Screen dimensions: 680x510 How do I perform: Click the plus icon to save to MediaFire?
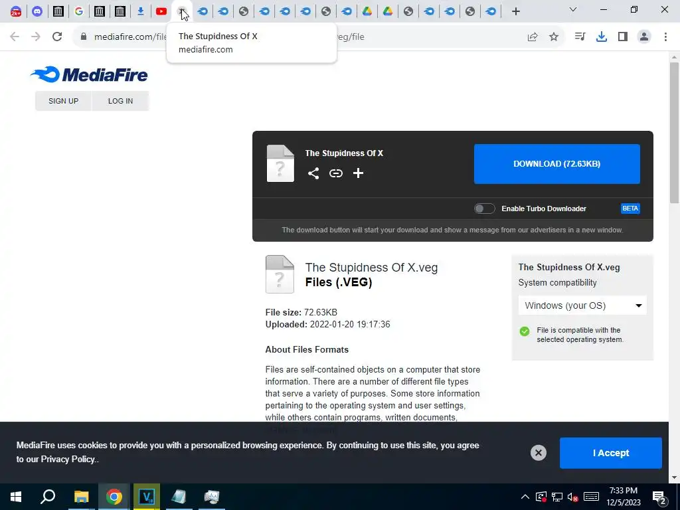pyautogui.click(x=358, y=173)
